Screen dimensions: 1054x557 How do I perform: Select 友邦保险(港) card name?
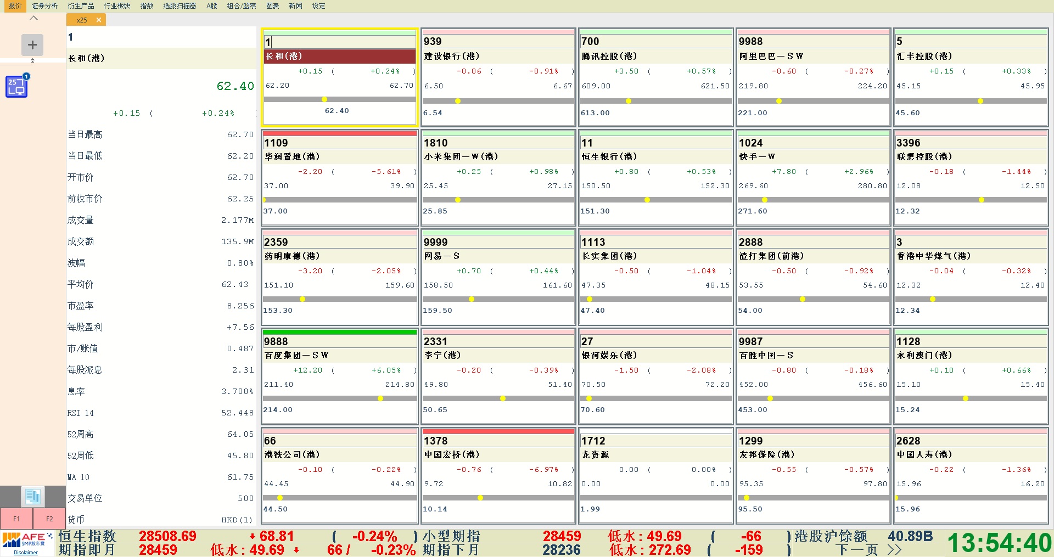(766, 454)
